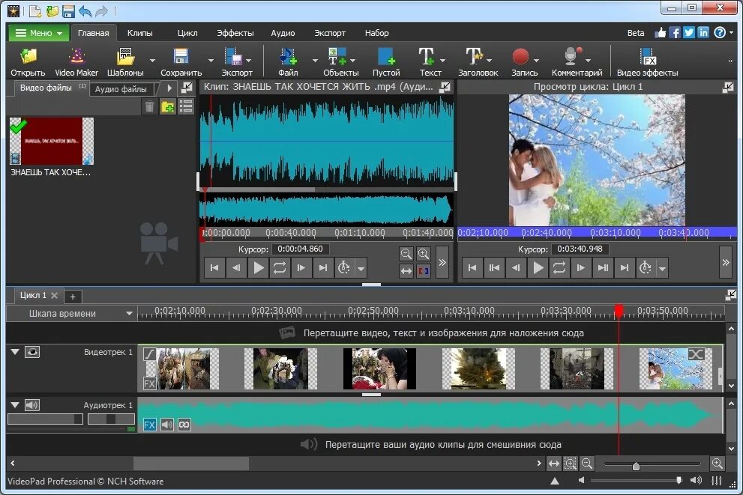This screenshot has width=743, height=495.
Task: Delete selected file with trash bin icon
Action: [149, 106]
